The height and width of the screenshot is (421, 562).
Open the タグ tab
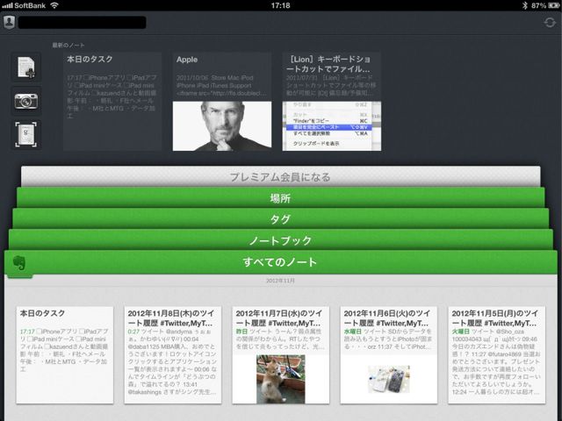[x=280, y=218]
